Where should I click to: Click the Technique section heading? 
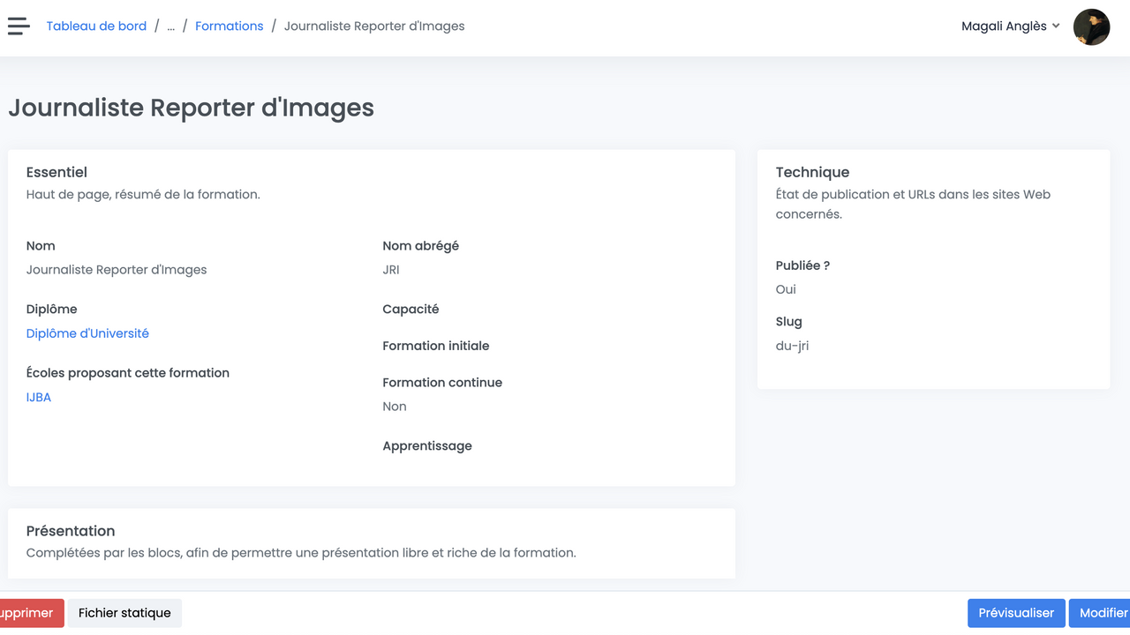(812, 172)
